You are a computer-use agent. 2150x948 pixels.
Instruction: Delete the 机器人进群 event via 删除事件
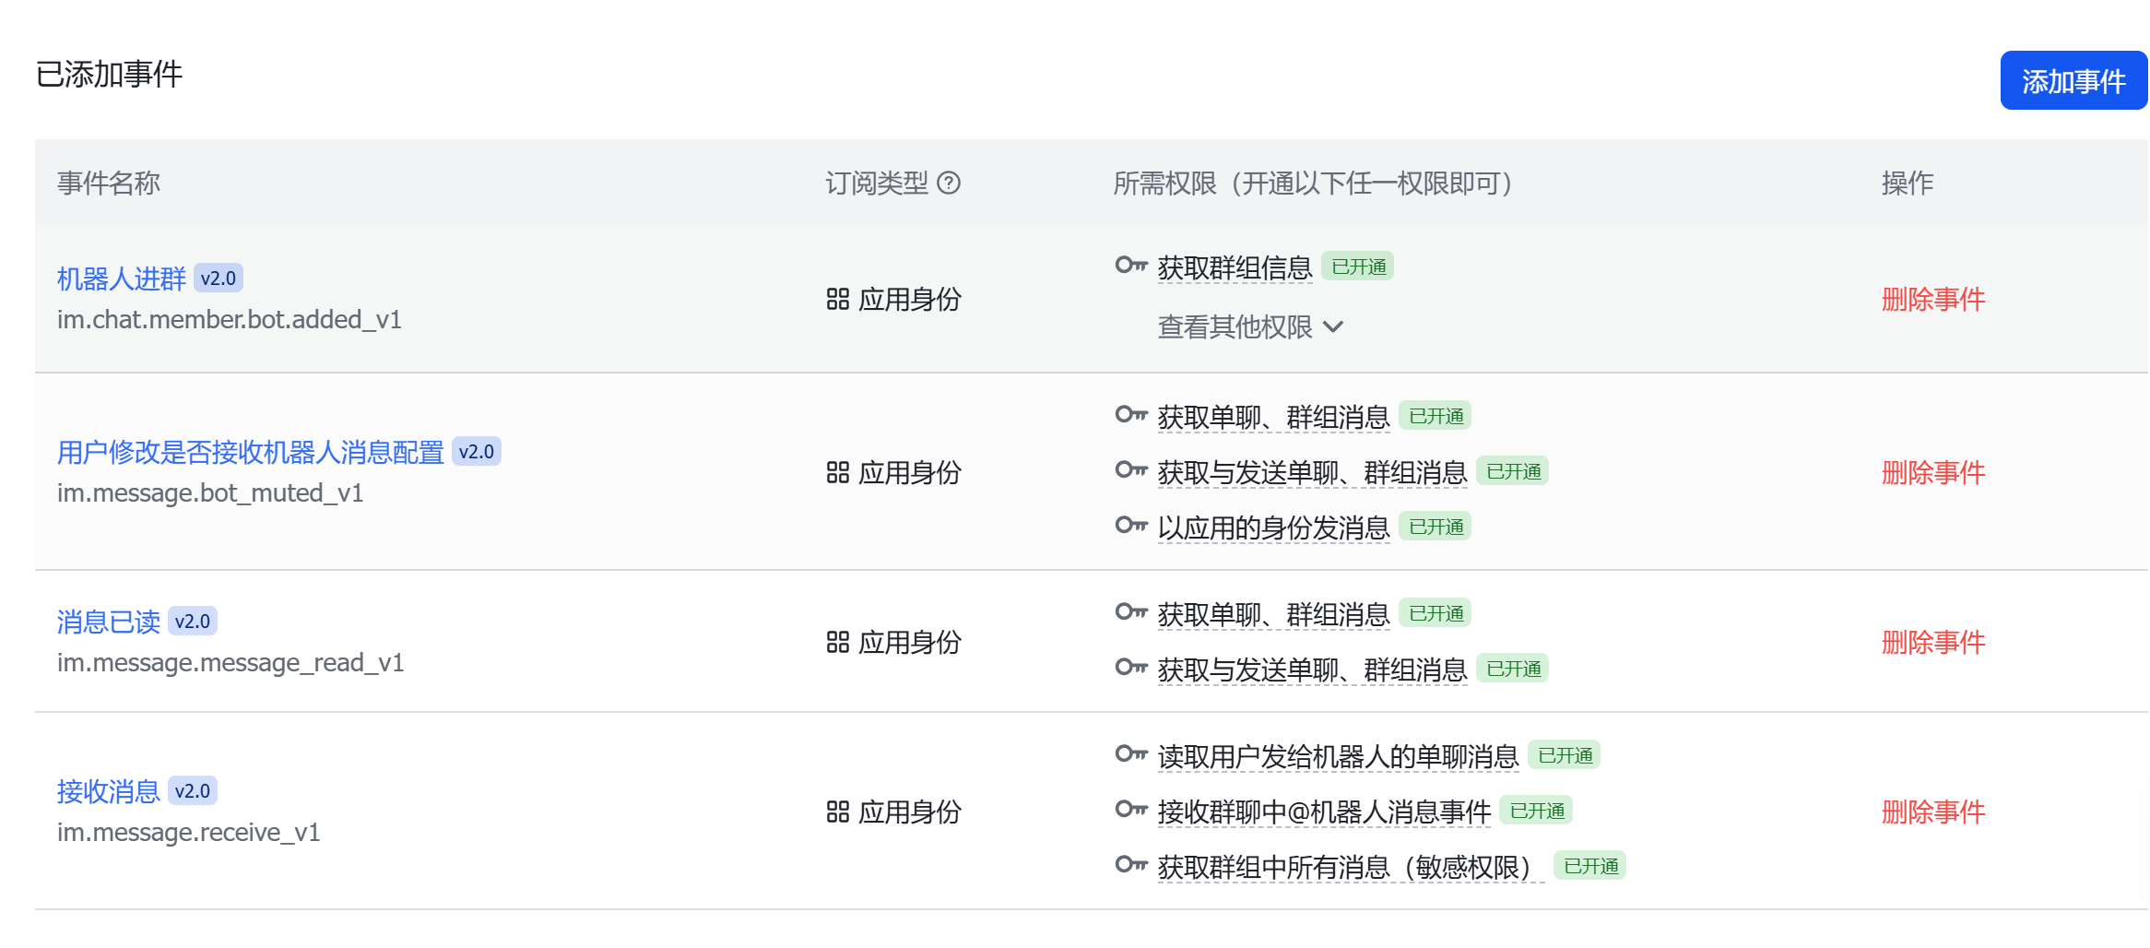coord(1933,299)
